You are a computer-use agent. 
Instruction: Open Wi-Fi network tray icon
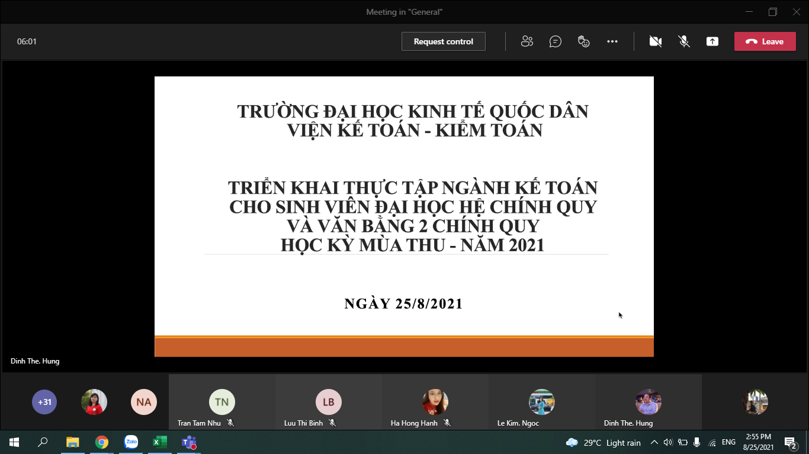pos(712,442)
